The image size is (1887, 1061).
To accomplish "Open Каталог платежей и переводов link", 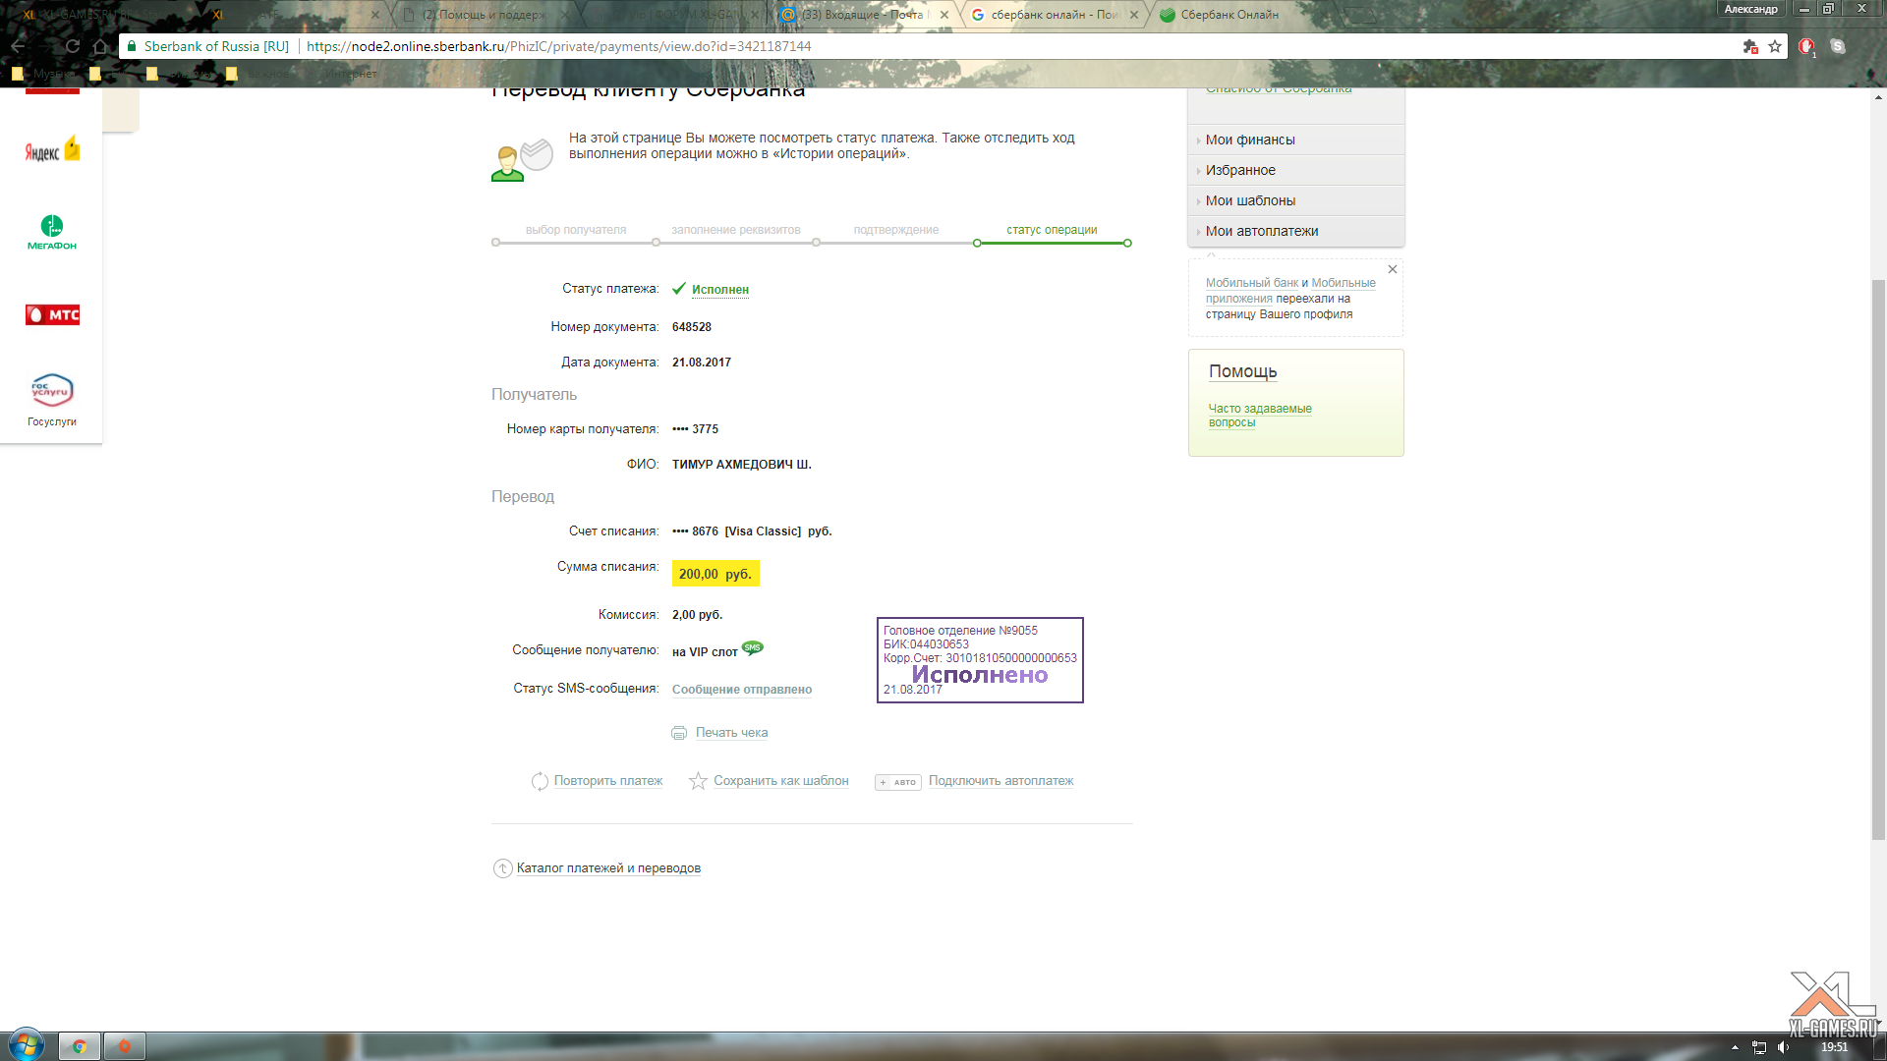I will (x=608, y=868).
